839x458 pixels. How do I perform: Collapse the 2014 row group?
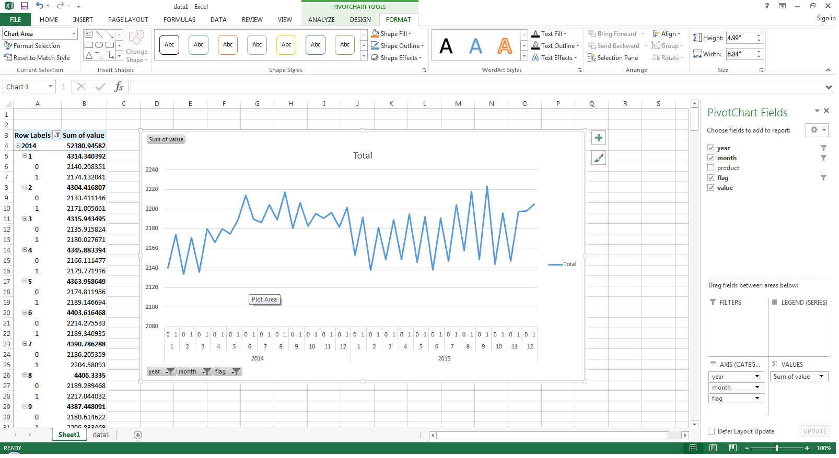tap(18, 147)
